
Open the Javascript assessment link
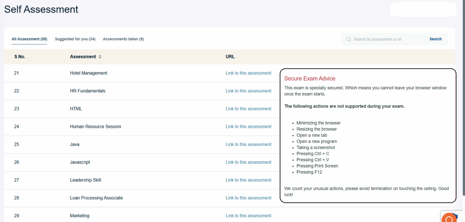tap(248, 162)
